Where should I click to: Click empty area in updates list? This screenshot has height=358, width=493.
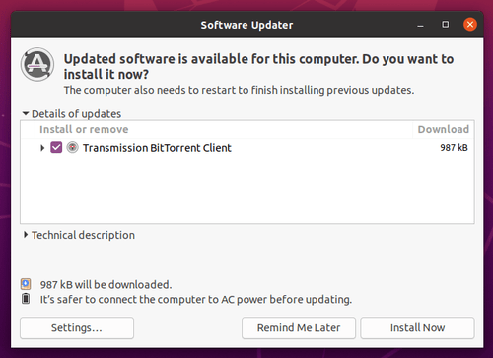click(x=247, y=189)
